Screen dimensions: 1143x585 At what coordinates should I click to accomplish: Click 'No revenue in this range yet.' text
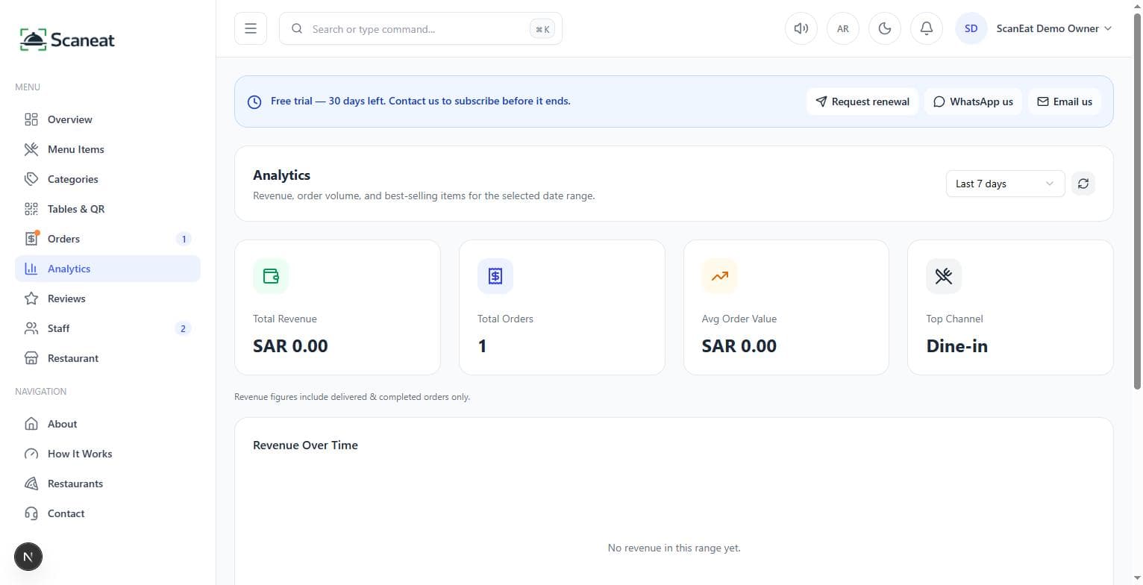coord(674,548)
